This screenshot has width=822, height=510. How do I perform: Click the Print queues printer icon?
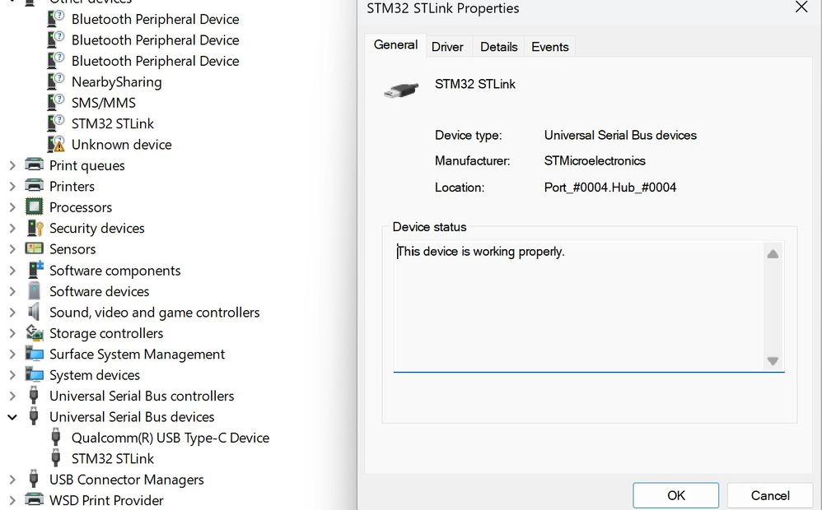34,165
